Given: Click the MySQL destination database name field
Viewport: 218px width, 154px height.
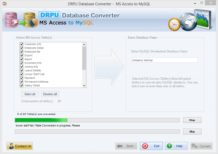Looking at the screenshot, I should coord(164,60).
